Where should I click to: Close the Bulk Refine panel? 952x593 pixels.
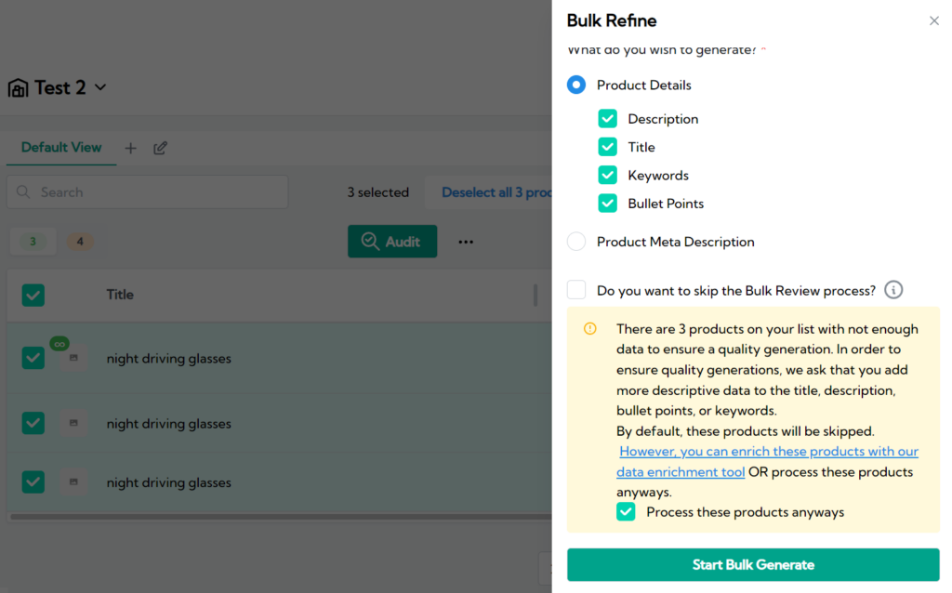coord(933,20)
